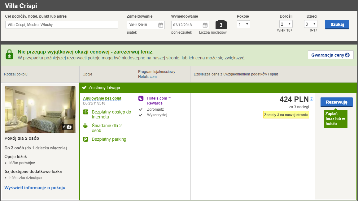
Task: Click the checkmark next to Wykorzystaj
Action: click(141, 115)
